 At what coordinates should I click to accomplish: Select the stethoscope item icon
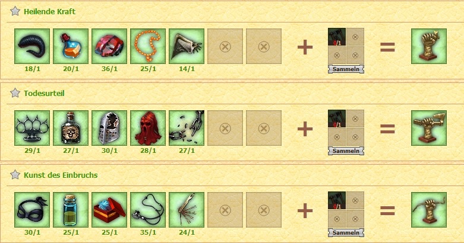coord(148,210)
